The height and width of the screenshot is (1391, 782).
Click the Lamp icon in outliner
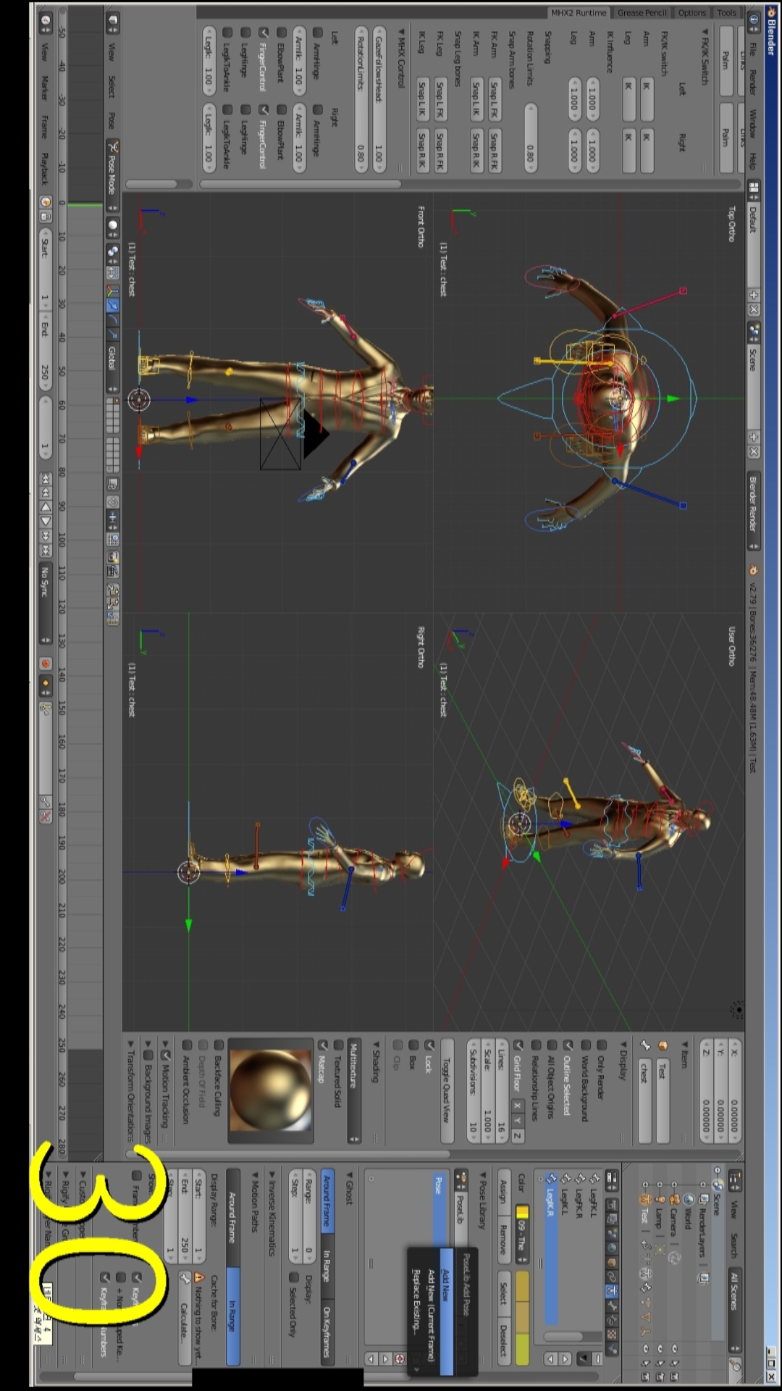[659, 1200]
